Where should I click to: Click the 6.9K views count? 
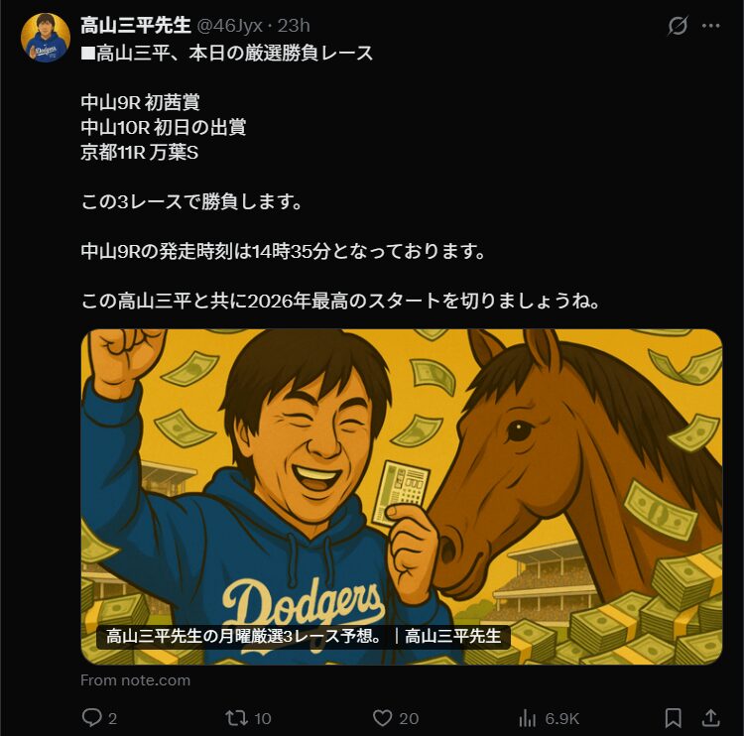pos(561,718)
